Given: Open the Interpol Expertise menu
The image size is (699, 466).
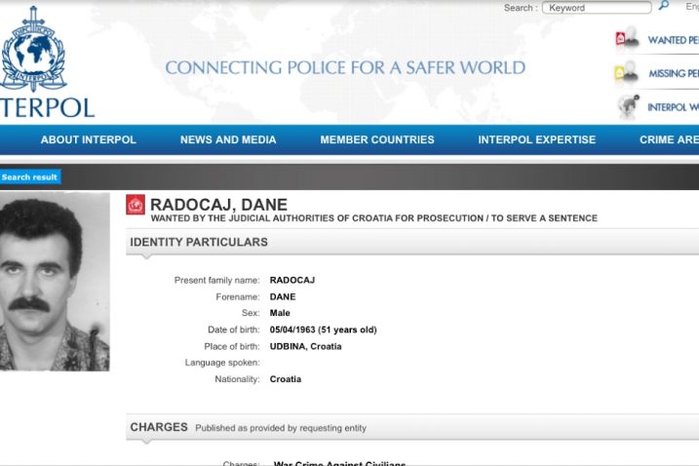Looking at the screenshot, I should click(x=536, y=139).
